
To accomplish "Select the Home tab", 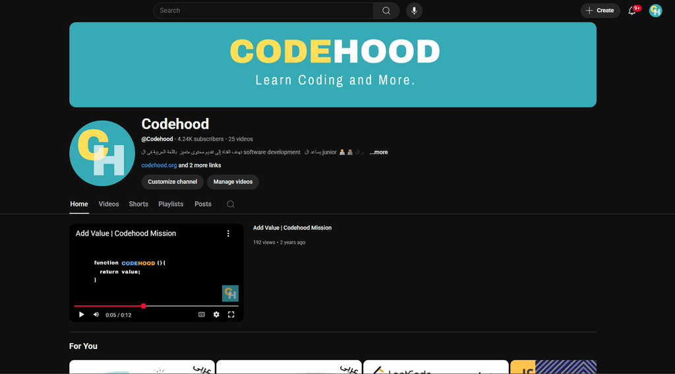I will (x=79, y=204).
